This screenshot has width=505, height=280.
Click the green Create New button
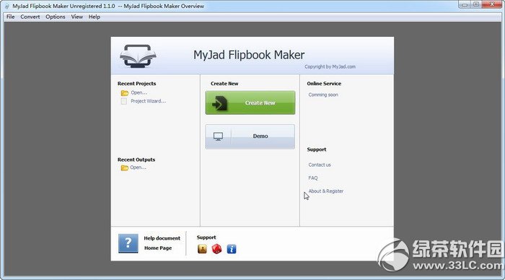(x=250, y=102)
